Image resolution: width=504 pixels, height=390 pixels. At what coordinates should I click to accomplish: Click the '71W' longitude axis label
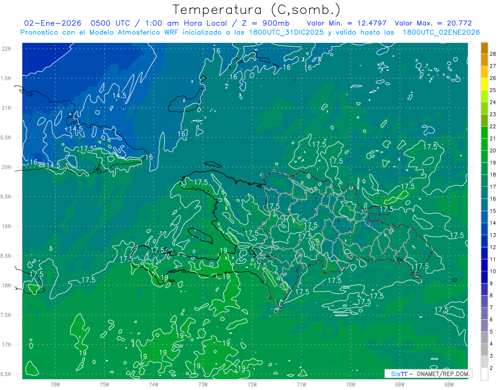301,384
